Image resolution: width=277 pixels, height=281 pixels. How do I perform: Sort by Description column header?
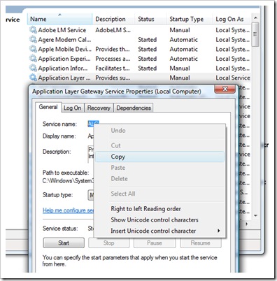pos(113,19)
